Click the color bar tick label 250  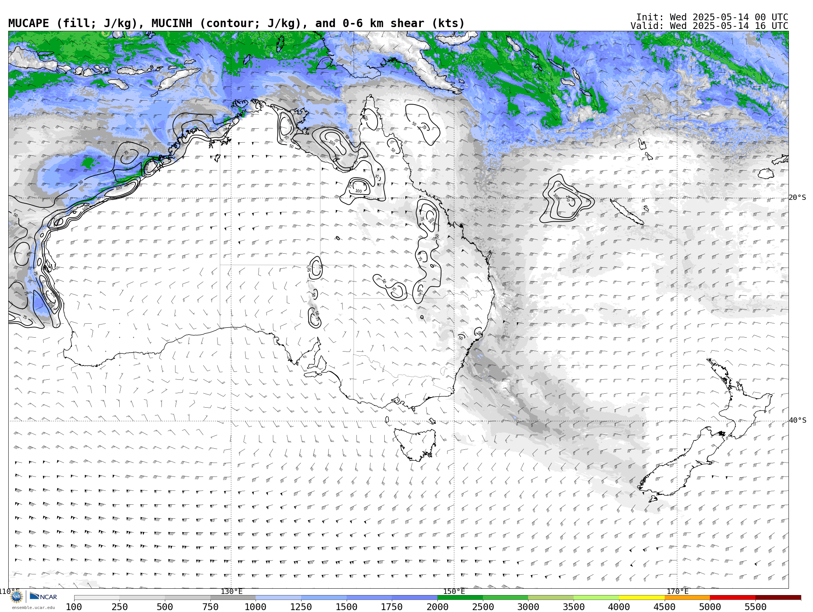119,607
